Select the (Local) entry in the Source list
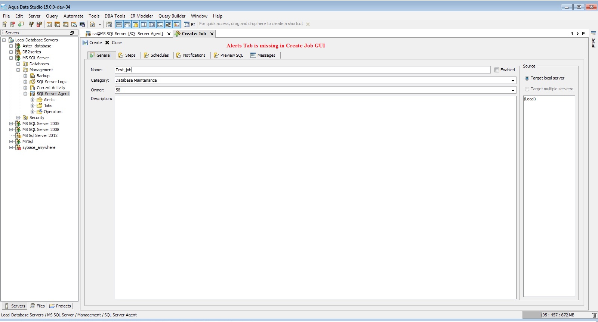 pos(530,99)
